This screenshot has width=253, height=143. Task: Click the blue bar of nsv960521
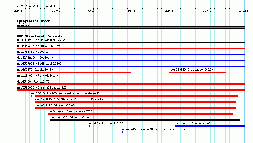click(210, 126)
